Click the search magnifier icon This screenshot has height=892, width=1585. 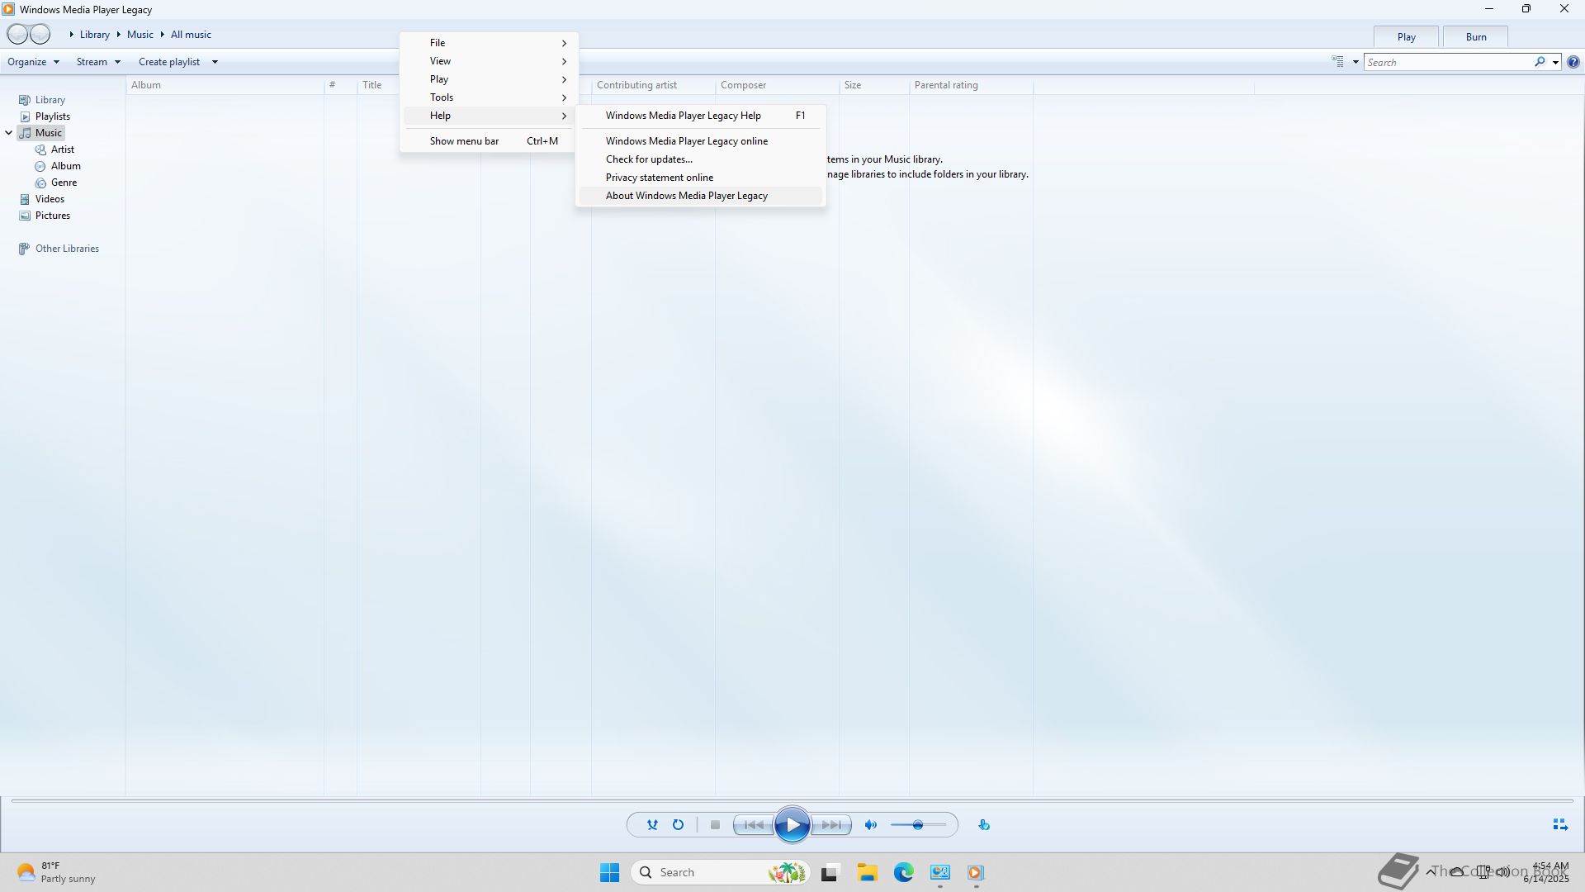1540,62
